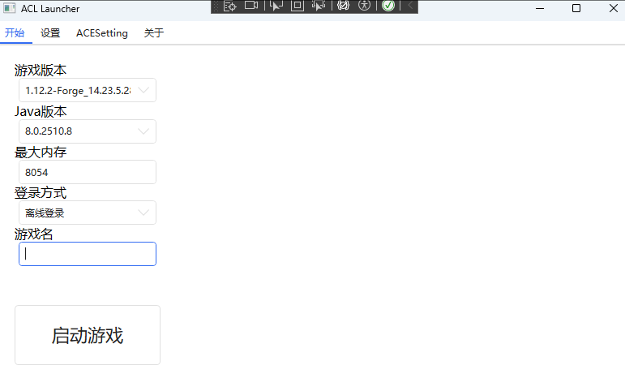Select the 1.12.2-Forge game version combo box

pos(88,90)
